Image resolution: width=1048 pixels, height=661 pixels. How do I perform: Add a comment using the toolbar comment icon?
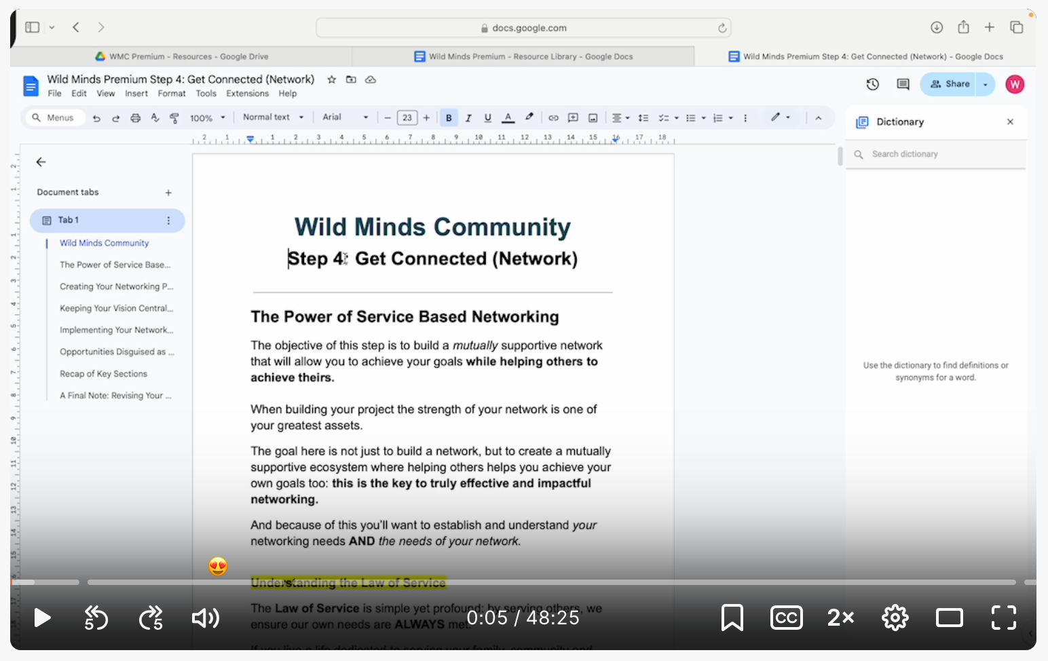pos(573,118)
